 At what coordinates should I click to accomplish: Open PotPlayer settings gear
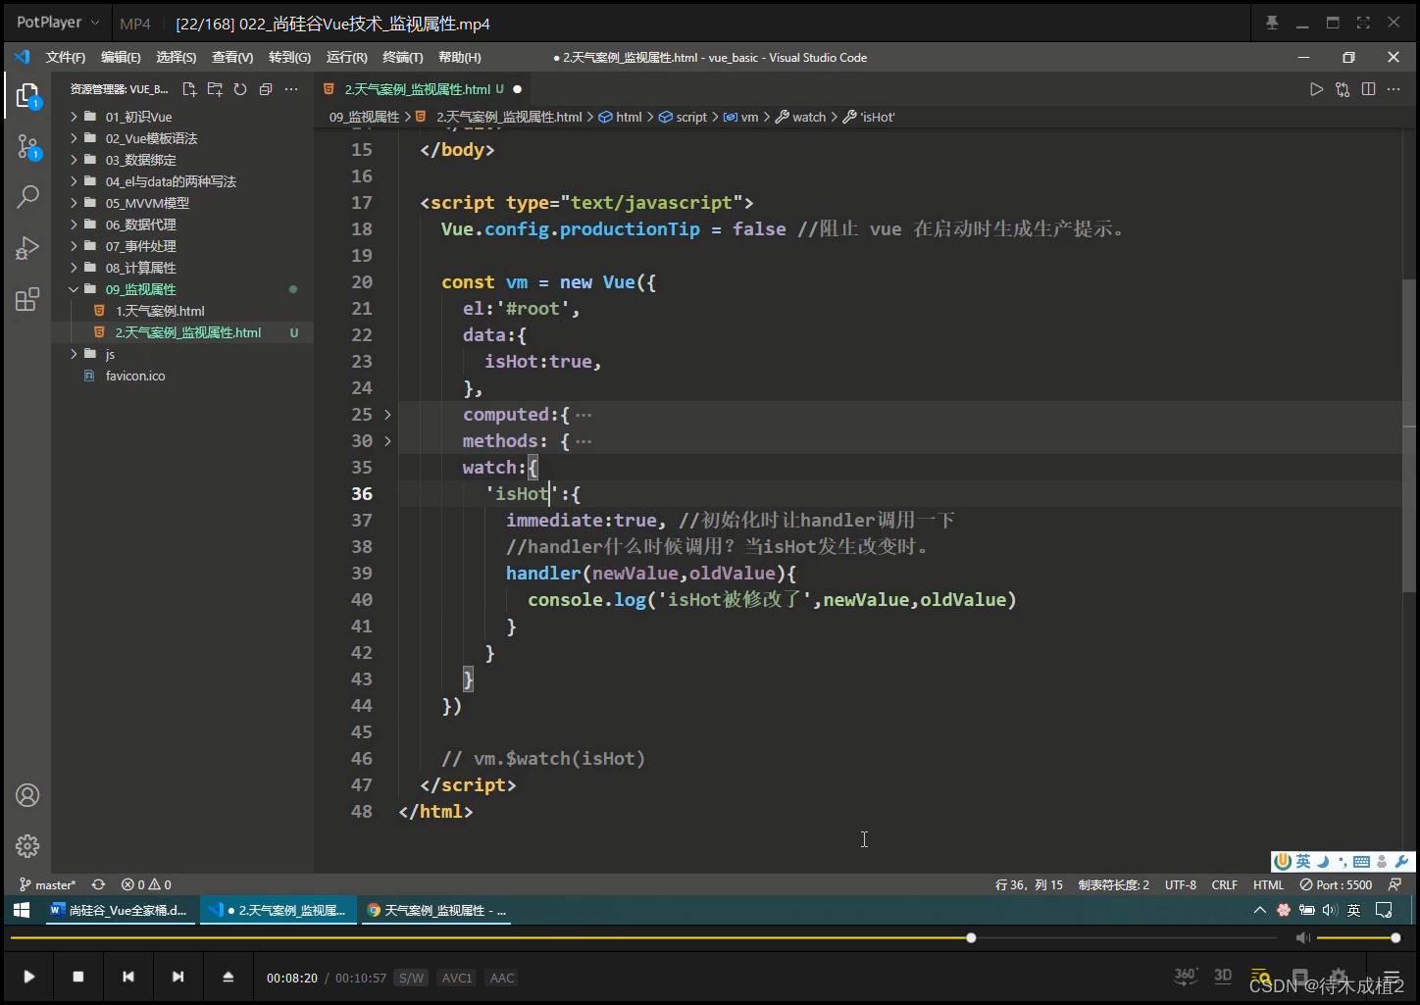coord(1339,978)
